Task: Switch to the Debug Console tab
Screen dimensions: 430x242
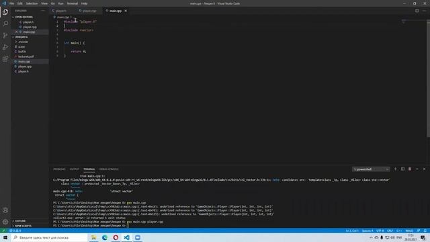Action: point(109,169)
